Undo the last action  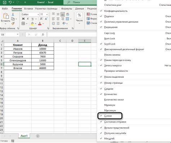point(10,2)
